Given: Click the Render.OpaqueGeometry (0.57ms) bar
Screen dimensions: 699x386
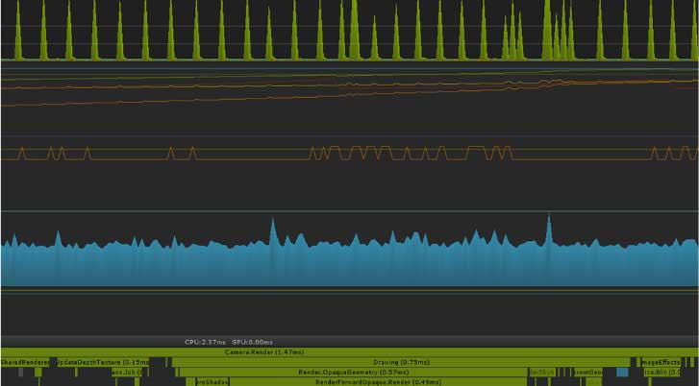Looking at the screenshot, I should click(354, 372).
